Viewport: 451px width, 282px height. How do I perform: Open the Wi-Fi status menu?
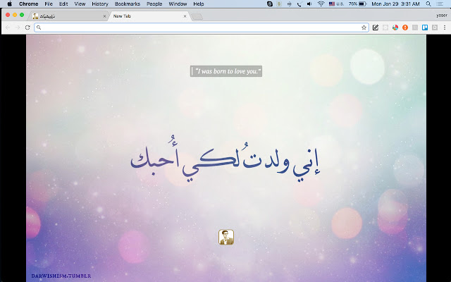coord(321,4)
